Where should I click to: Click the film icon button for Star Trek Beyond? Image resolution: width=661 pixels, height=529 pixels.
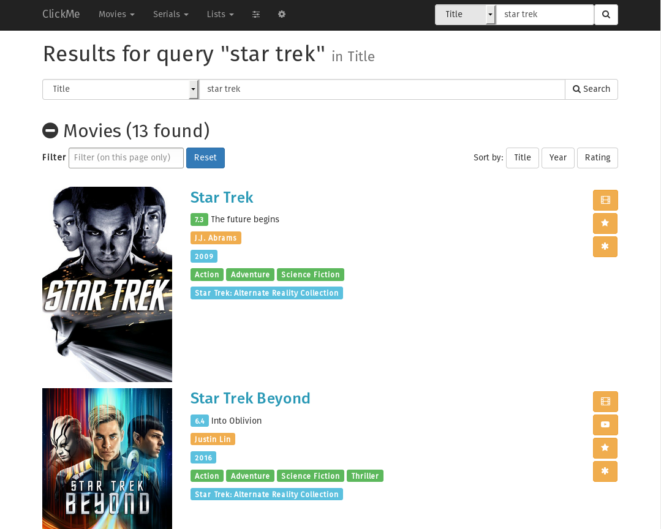click(x=605, y=402)
